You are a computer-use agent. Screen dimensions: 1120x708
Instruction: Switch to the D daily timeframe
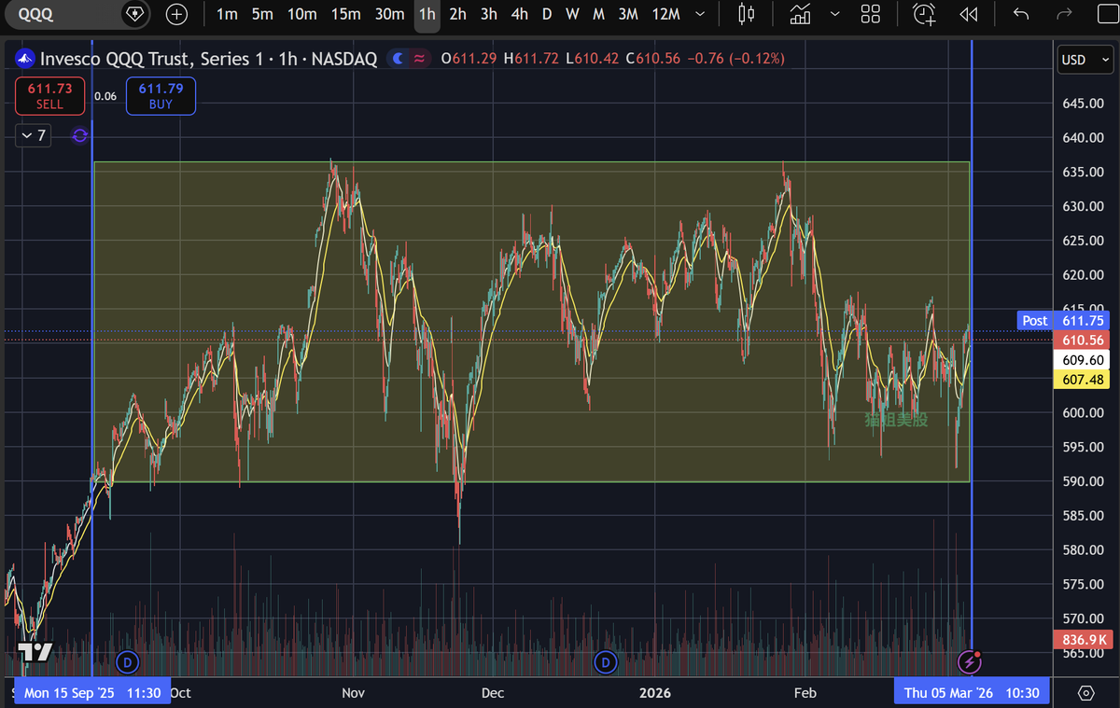pos(547,14)
